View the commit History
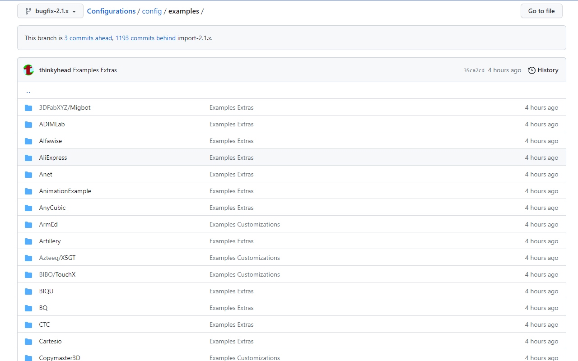The image size is (578, 361). (x=543, y=70)
